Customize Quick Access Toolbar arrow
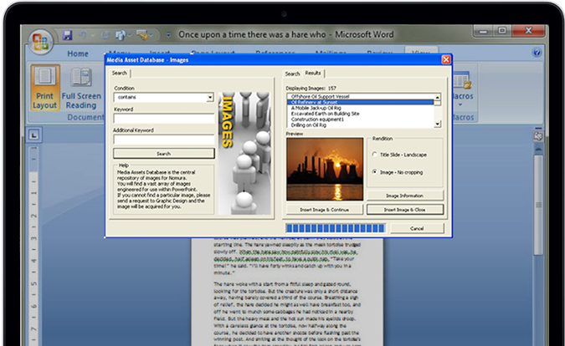This screenshot has width=565, height=346. pos(168,35)
